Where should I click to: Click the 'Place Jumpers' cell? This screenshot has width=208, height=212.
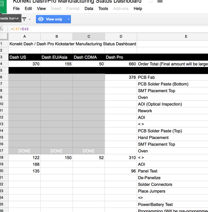[x=173, y=191]
